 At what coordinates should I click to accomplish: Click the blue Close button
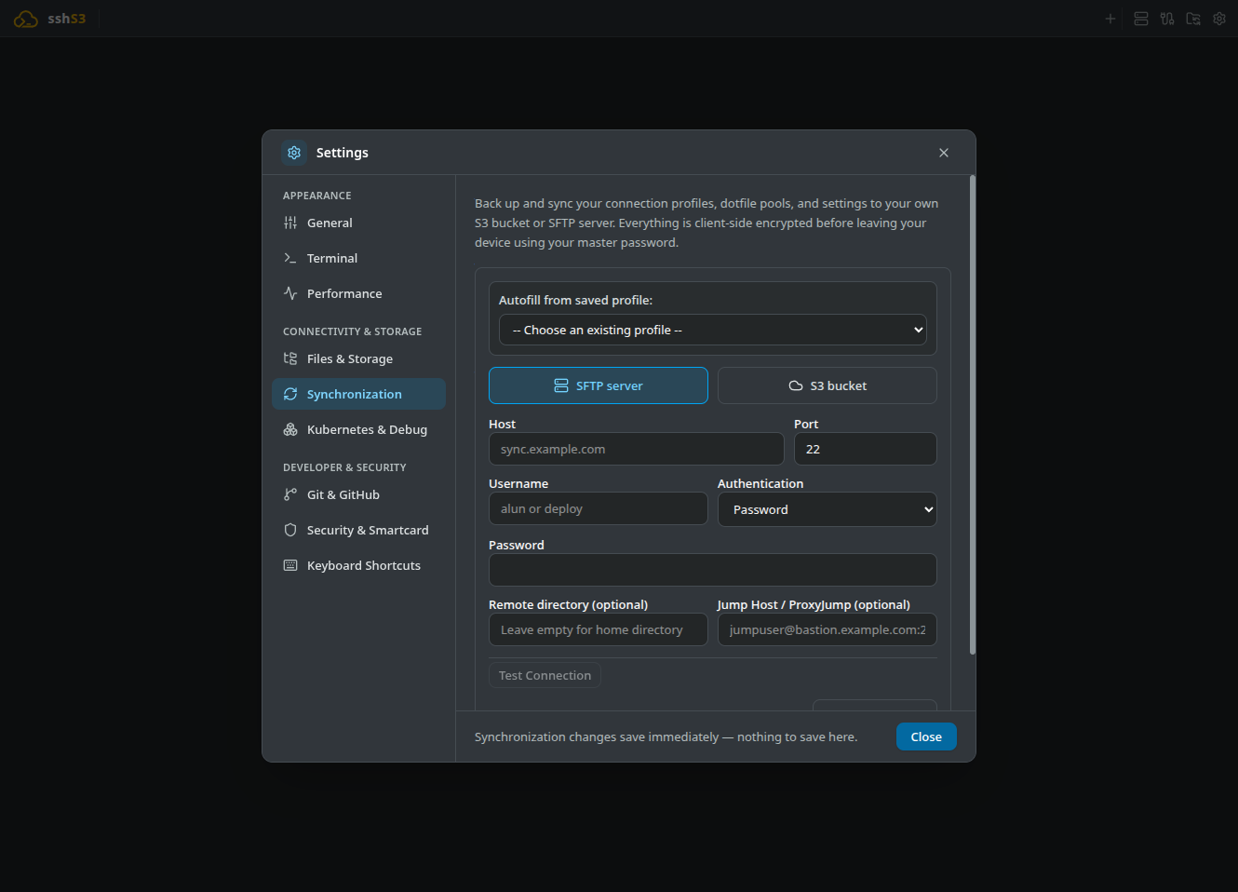926,737
